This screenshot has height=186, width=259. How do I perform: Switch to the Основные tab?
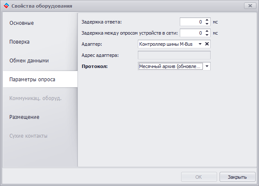click(x=21, y=23)
